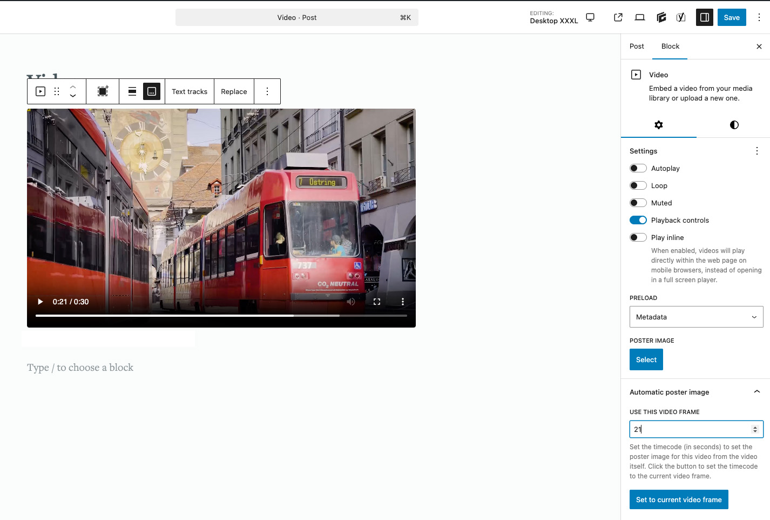Screen dimensions: 770x520
Task: Click the align icon in block toolbar
Action: point(132,91)
